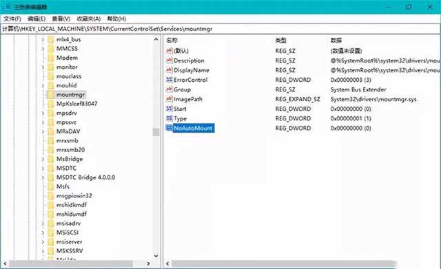Expand the MsBridge key

pos(43,160)
